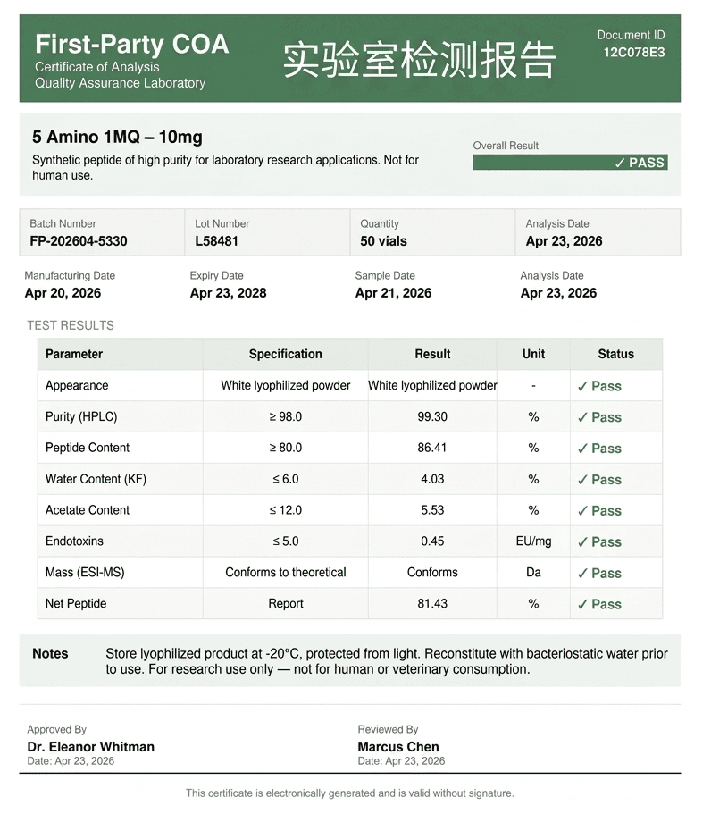This screenshot has height=814, width=711.
Task: Click Batch Number 'FP-202604-5330'
Action: 79,241
